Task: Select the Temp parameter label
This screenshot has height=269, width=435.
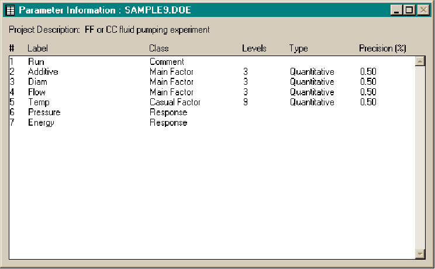Action: [x=39, y=102]
